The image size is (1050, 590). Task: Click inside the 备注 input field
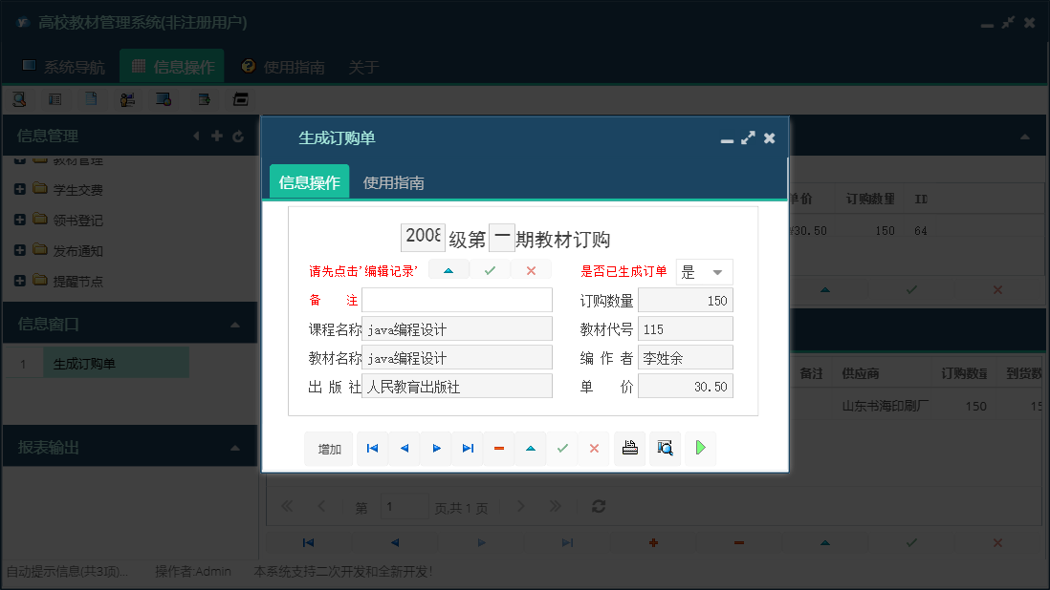[457, 299]
